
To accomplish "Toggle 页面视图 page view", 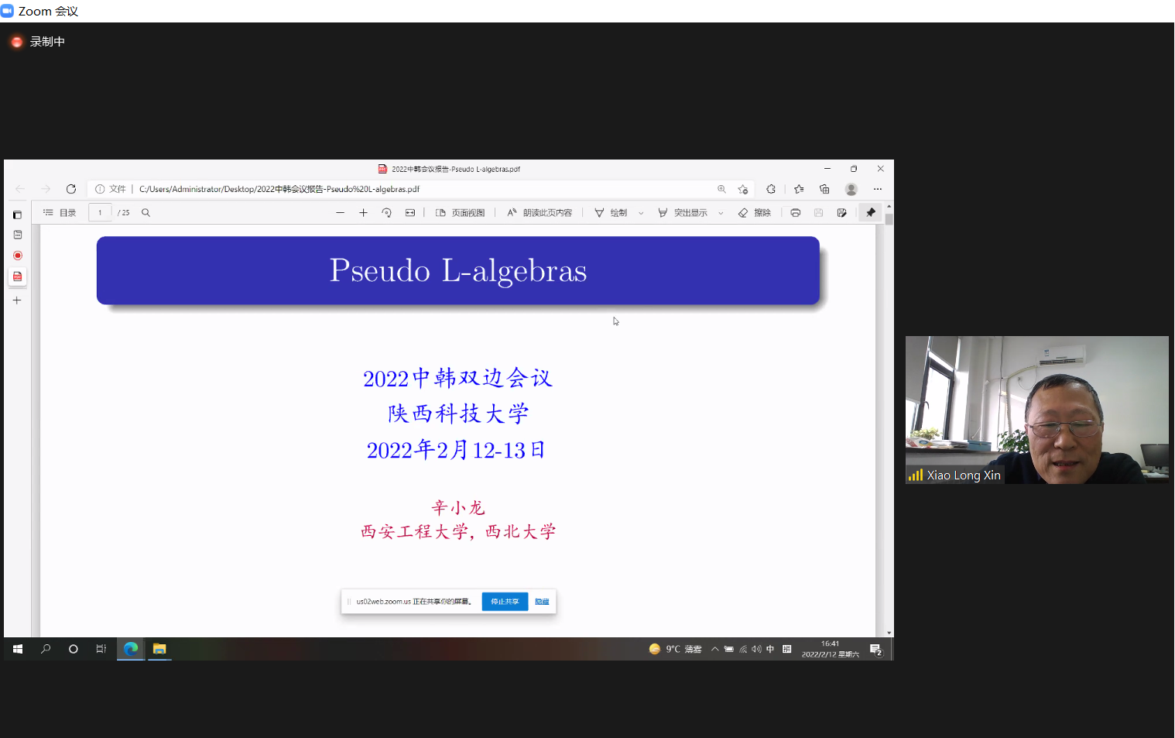I will tap(461, 213).
